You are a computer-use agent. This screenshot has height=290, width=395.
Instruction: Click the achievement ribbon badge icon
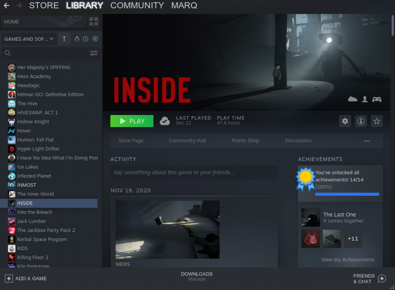click(306, 179)
